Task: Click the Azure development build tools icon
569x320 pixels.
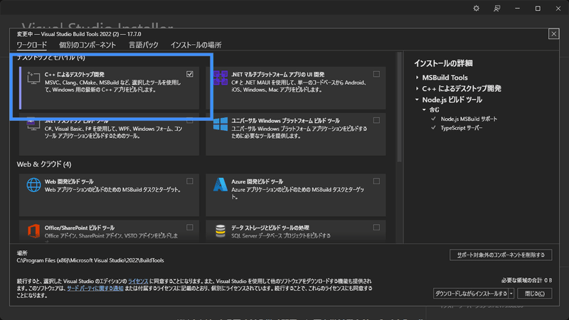Action: [219, 186]
